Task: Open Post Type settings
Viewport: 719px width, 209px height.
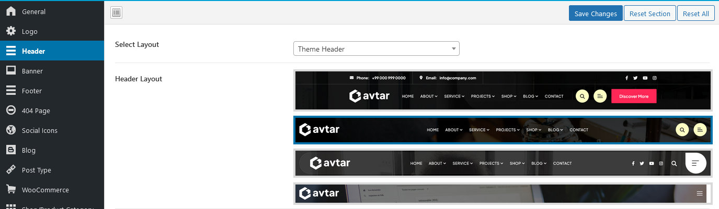Action: [52, 170]
